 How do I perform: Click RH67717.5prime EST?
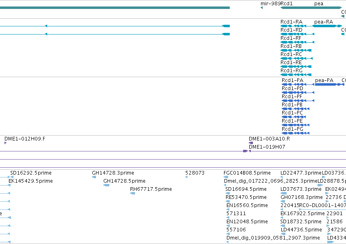coord(151,189)
